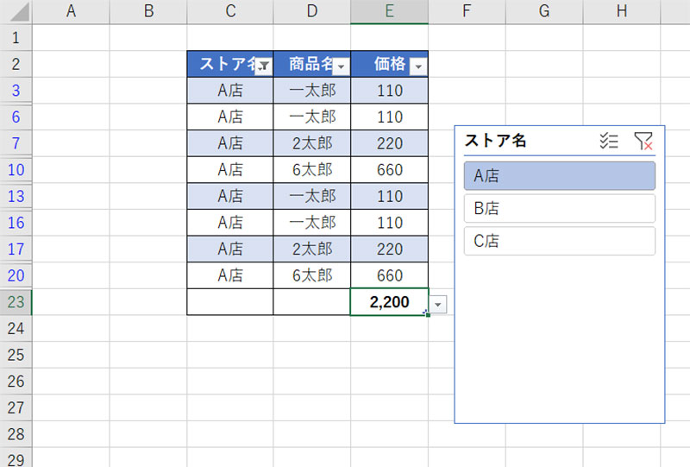Click the cell containing 660 in row 10

[x=389, y=170]
